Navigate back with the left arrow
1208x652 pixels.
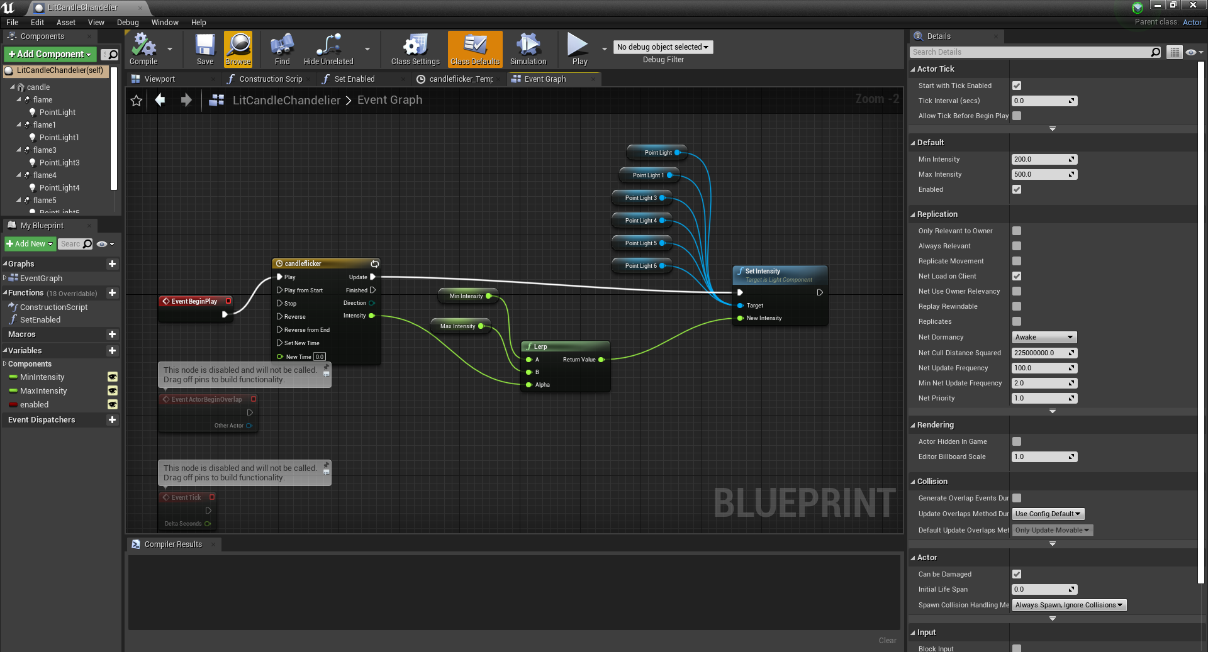tap(160, 100)
